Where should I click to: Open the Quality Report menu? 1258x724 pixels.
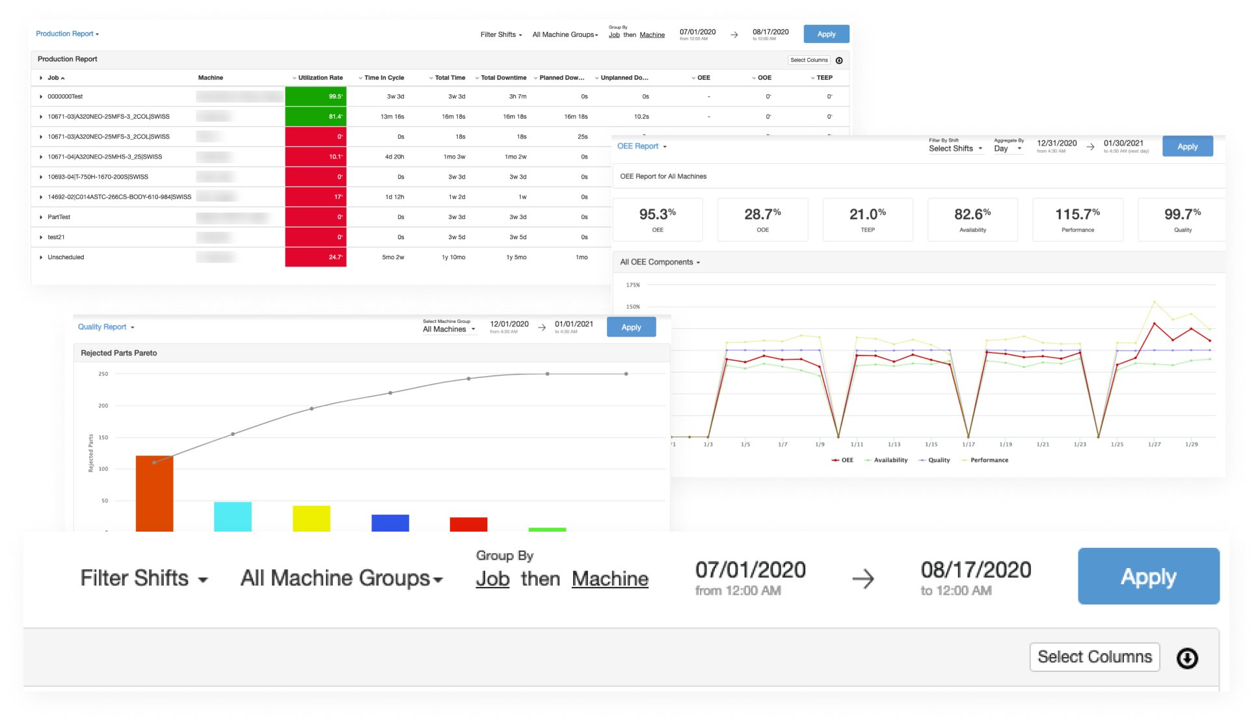click(105, 327)
